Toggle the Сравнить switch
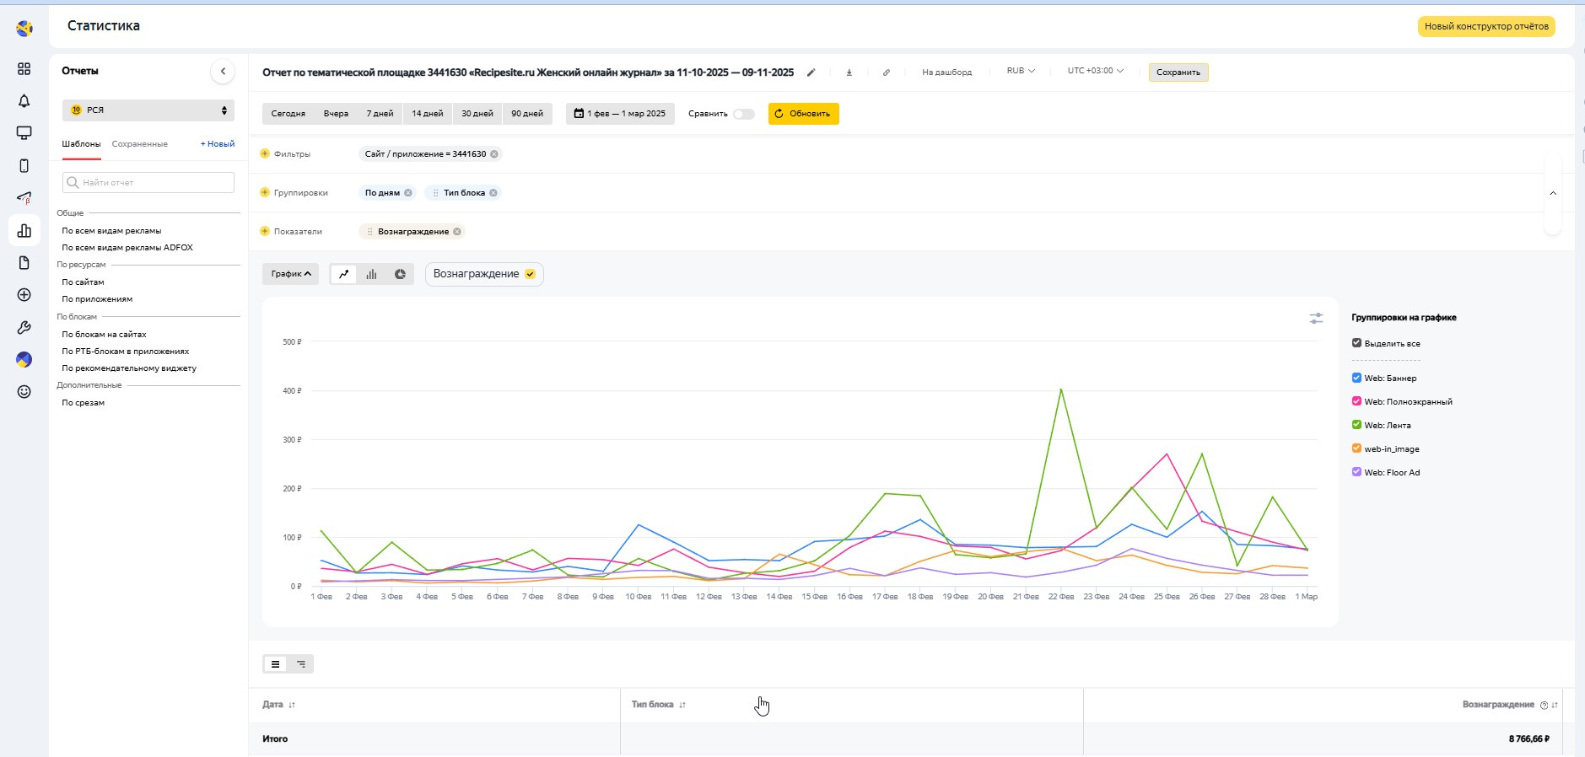This screenshot has width=1585, height=757. click(x=743, y=114)
